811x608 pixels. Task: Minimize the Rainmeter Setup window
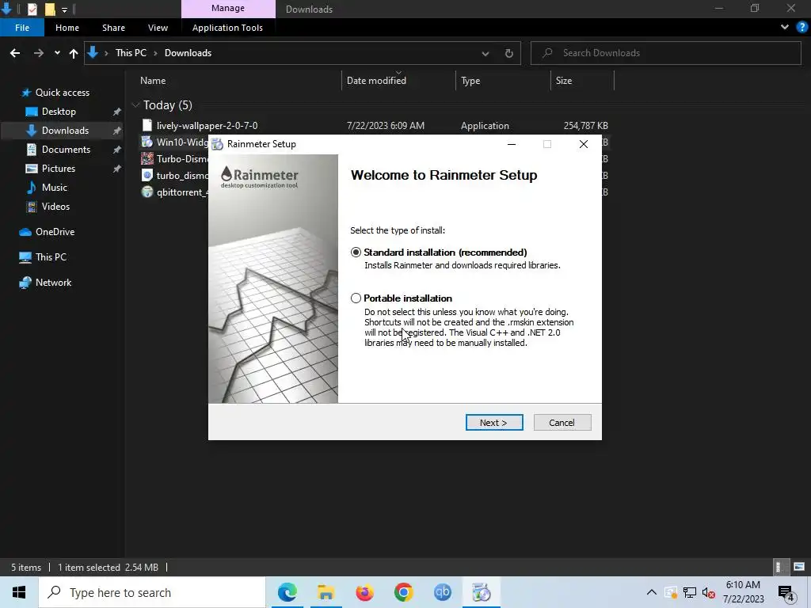pyautogui.click(x=512, y=144)
